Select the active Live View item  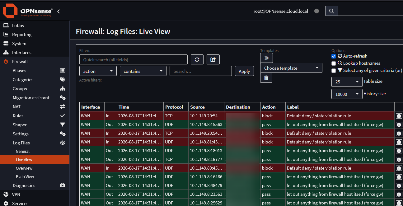(x=35, y=160)
